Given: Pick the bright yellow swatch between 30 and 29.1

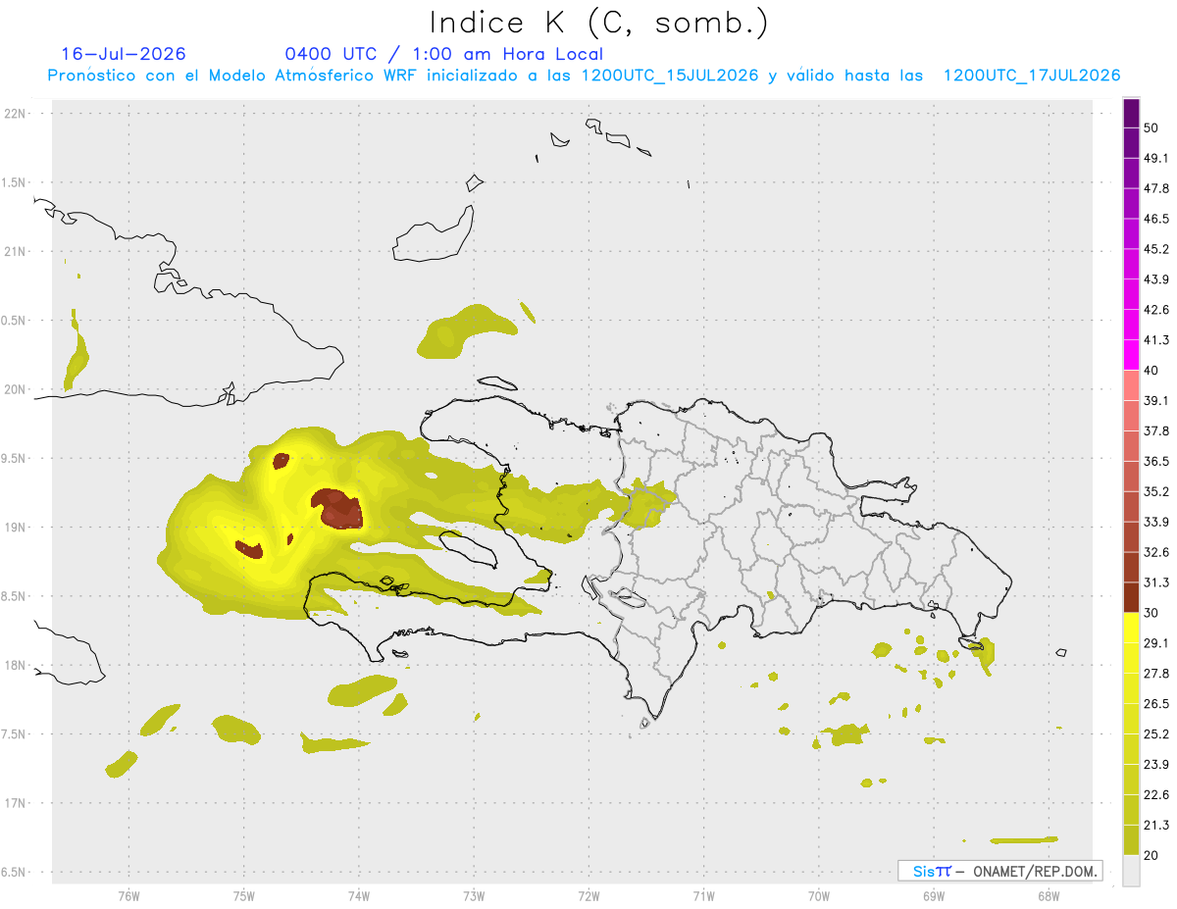Looking at the screenshot, I should click(x=1131, y=629).
